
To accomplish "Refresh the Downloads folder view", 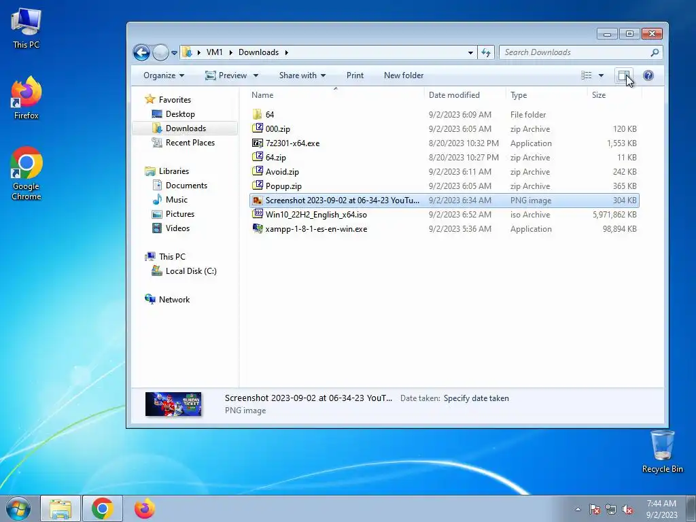I will (486, 52).
